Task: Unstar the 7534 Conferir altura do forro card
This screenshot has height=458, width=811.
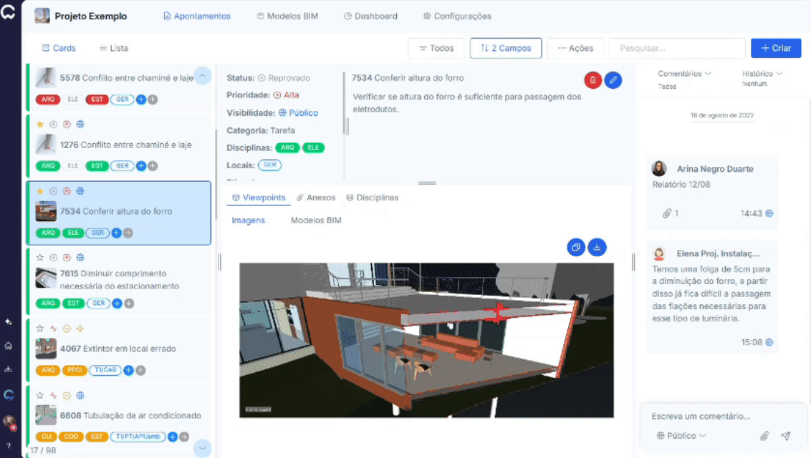Action: 40,191
